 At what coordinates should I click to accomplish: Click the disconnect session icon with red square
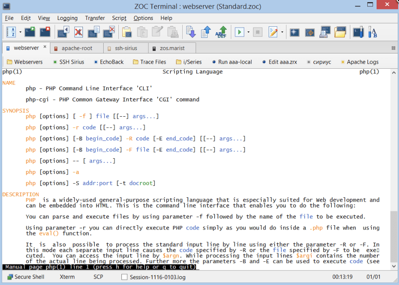tap(45, 32)
